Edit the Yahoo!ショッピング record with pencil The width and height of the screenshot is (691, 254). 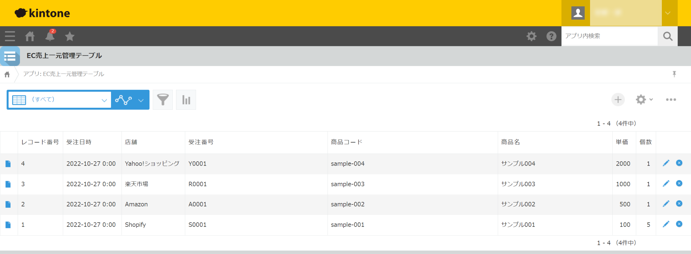coord(666,163)
